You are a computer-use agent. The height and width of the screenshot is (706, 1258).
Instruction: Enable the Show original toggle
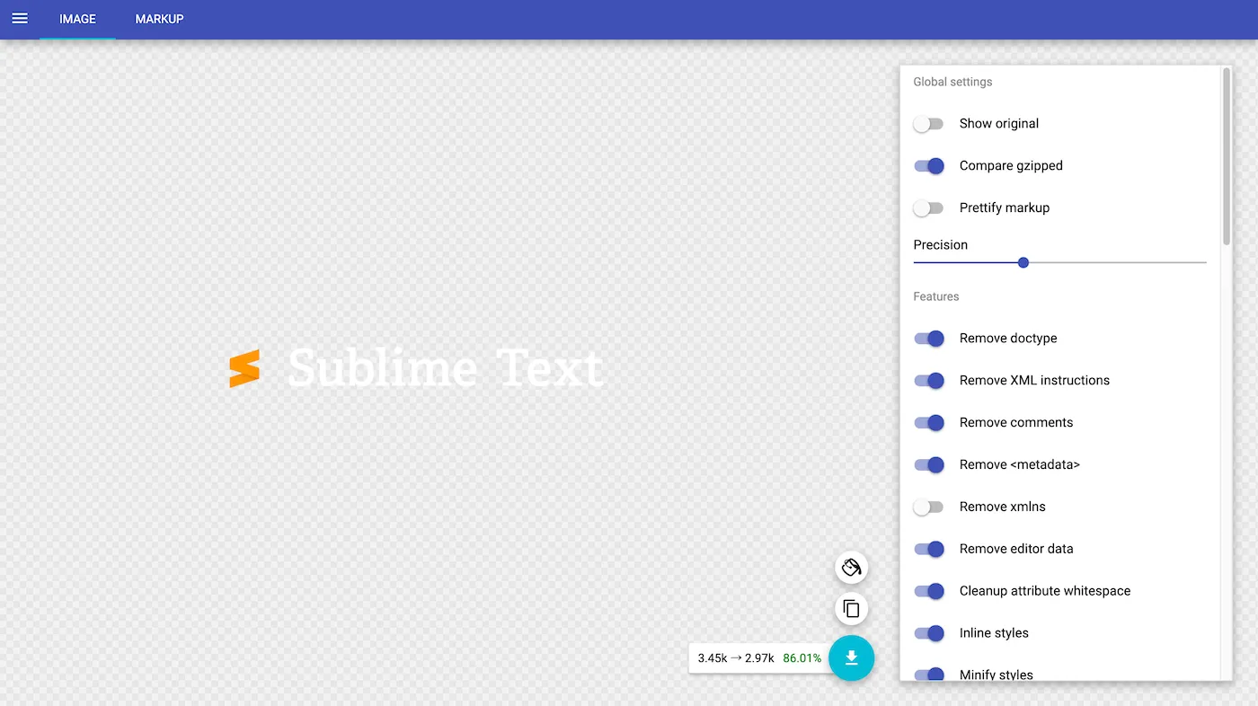(928, 124)
